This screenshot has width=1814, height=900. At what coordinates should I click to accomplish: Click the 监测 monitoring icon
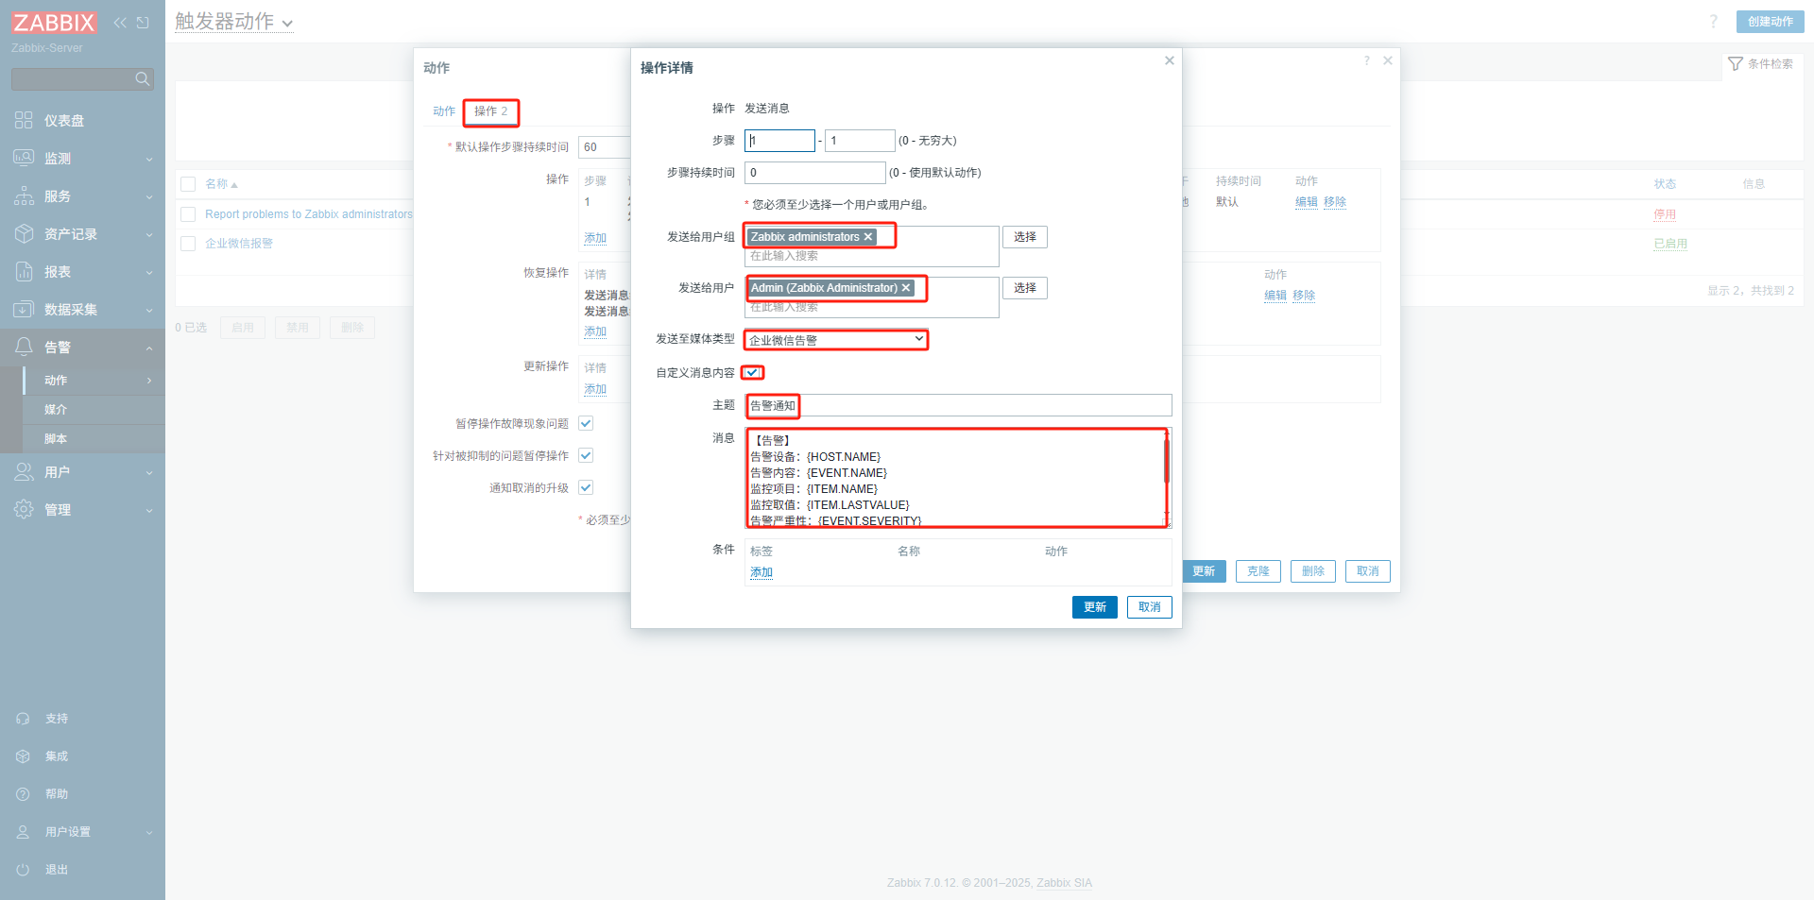coord(24,158)
